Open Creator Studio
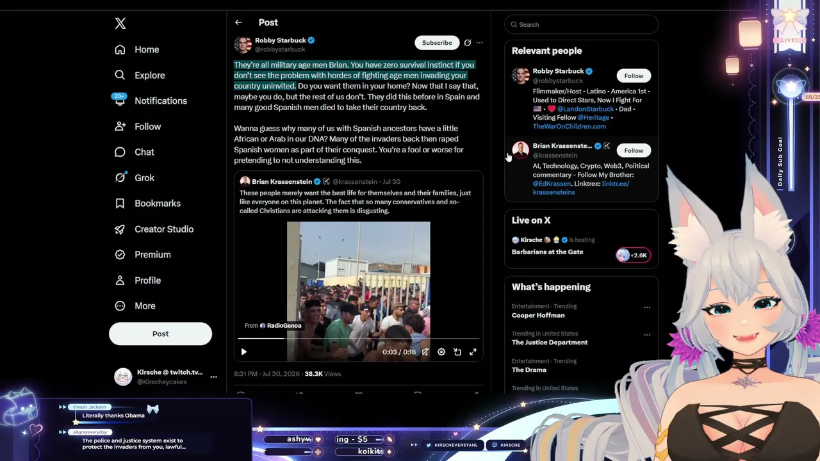This screenshot has width=820, height=461. 154,229
